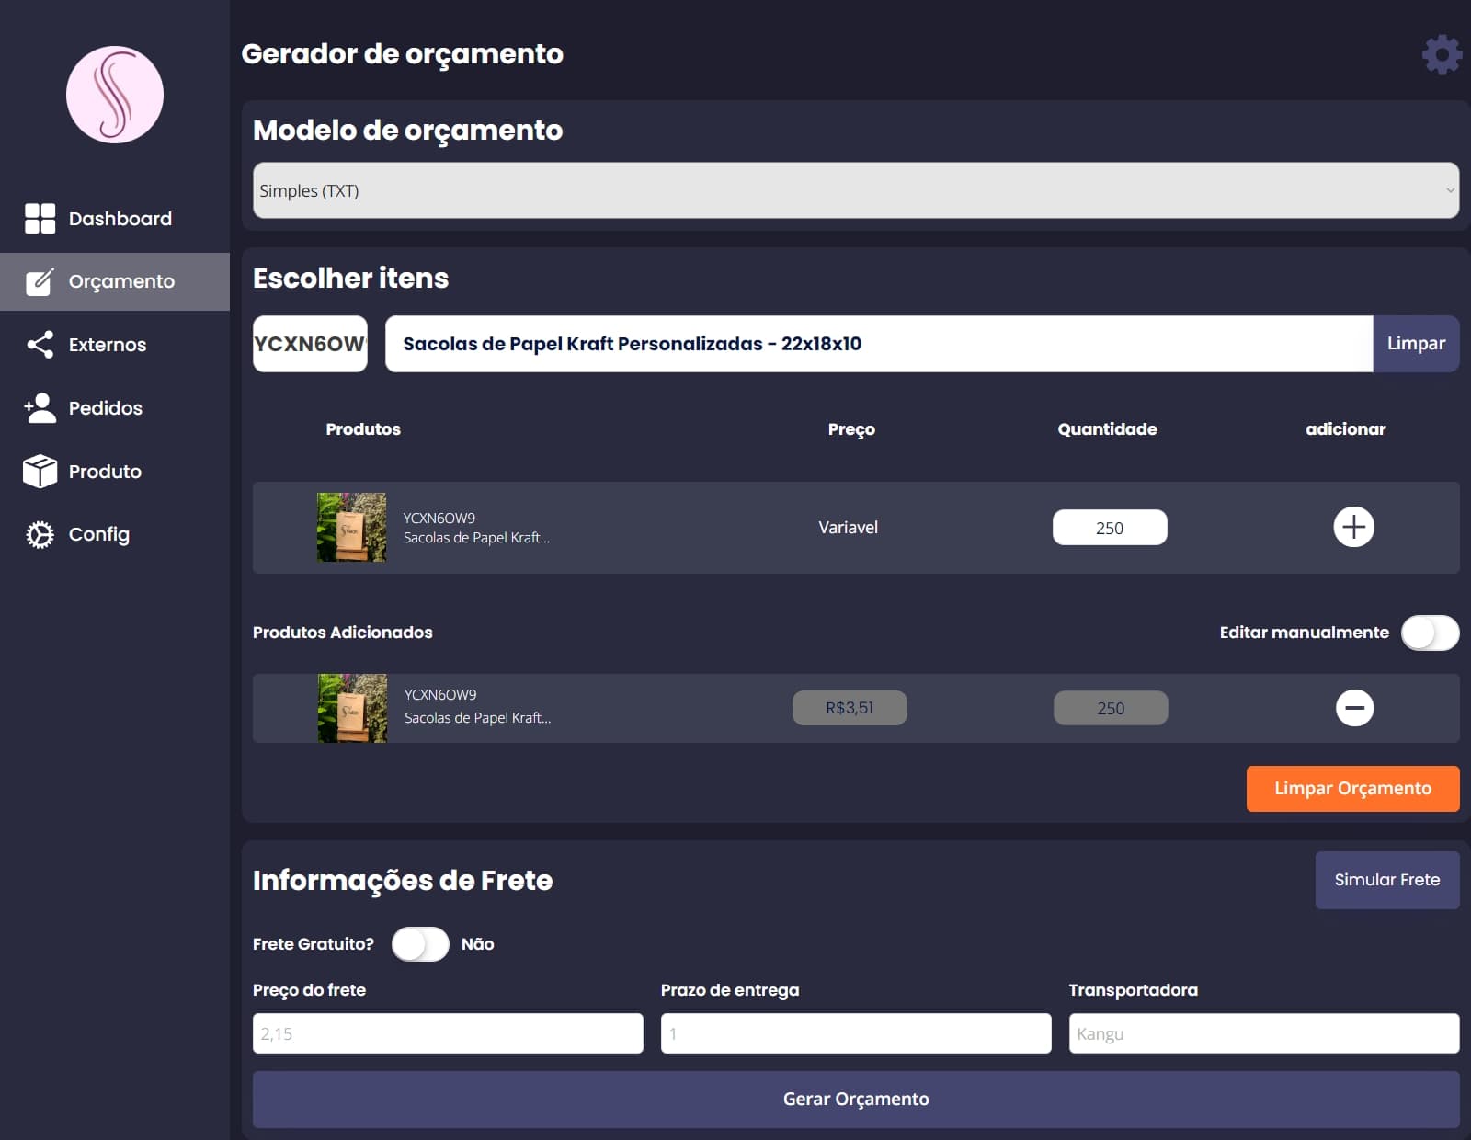
Task: Click the Transportadora Kangu input field
Action: point(1263,1032)
